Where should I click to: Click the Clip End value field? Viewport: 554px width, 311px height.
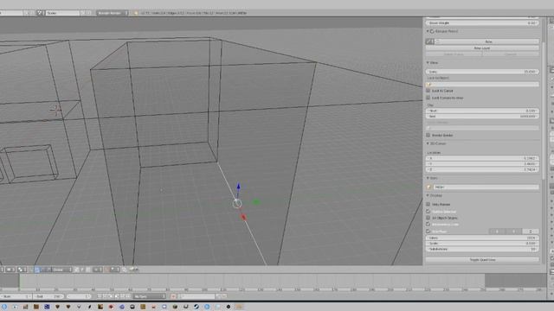click(x=482, y=117)
